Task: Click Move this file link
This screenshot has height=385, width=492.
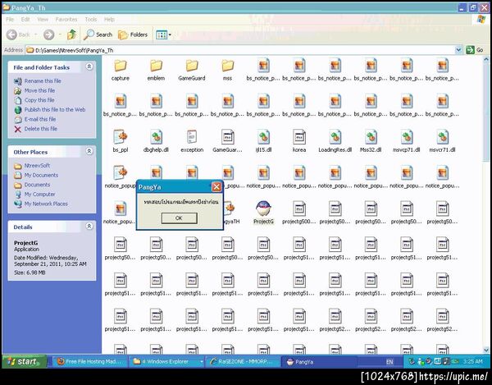Action: [x=39, y=90]
